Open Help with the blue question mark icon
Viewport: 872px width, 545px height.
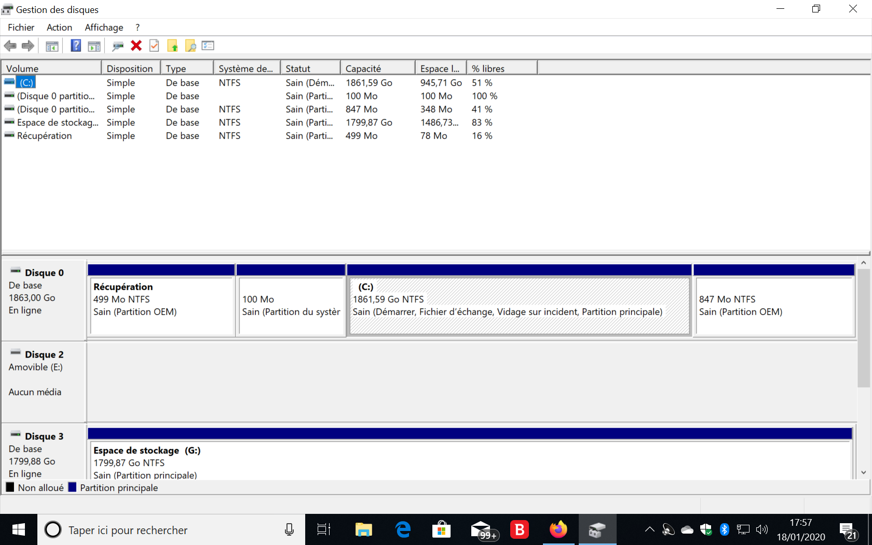tap(76, 46)
